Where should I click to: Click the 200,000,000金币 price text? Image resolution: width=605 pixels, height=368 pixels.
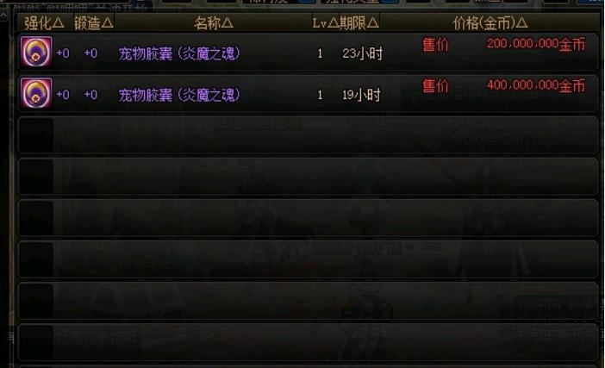[536, 44]
